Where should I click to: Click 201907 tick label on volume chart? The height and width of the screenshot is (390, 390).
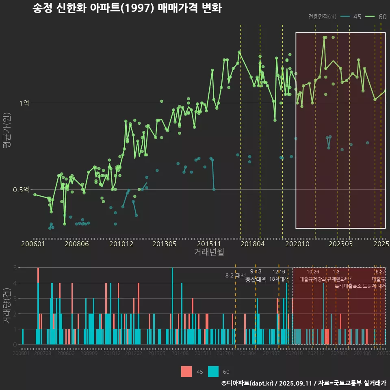coord(271,353)
